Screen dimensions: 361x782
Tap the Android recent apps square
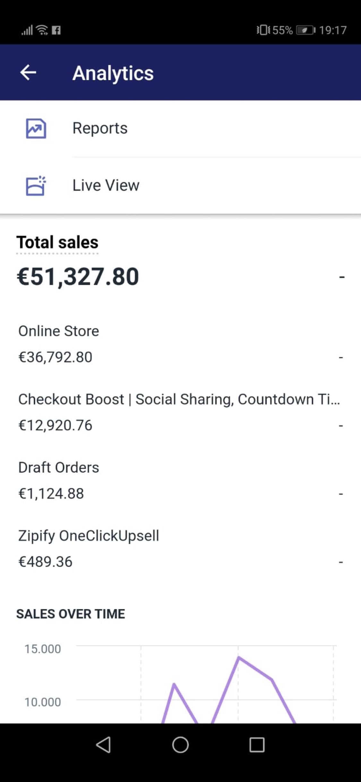pos(257,745)
